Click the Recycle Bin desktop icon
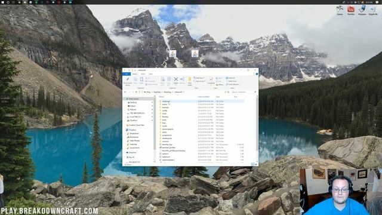 pyautogui.click(x=373, y=10)
